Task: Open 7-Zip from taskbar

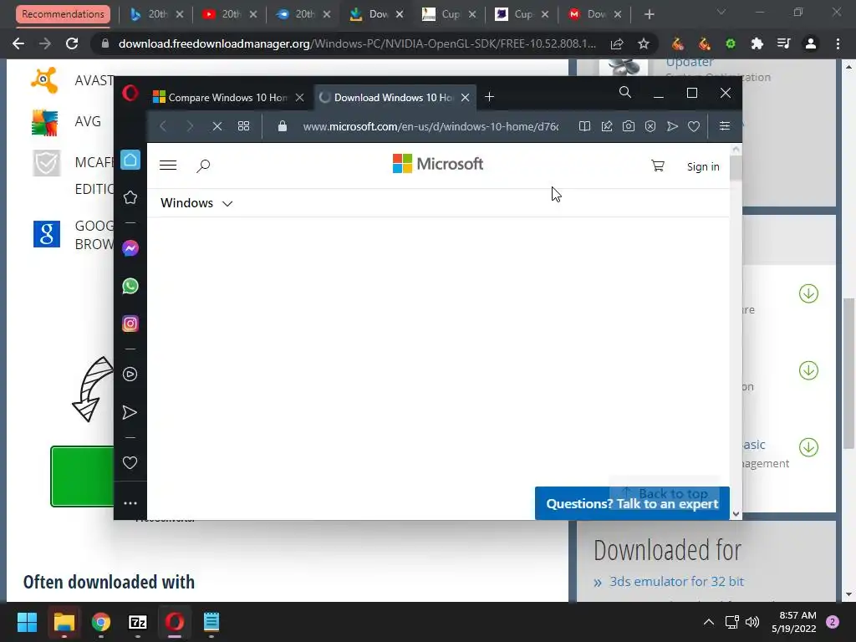Action: (x=138, y=622)
